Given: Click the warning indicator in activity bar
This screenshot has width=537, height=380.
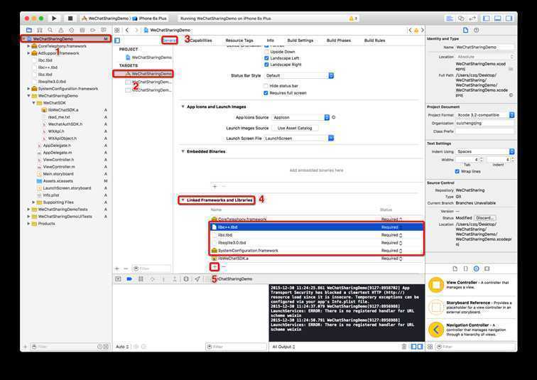Looking at the screenshot, I should click(353, 18).
